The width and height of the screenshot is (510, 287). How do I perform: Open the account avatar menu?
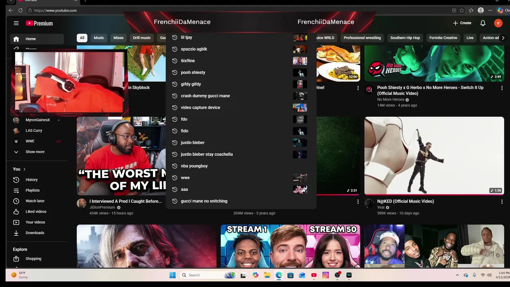pos(498,23)
